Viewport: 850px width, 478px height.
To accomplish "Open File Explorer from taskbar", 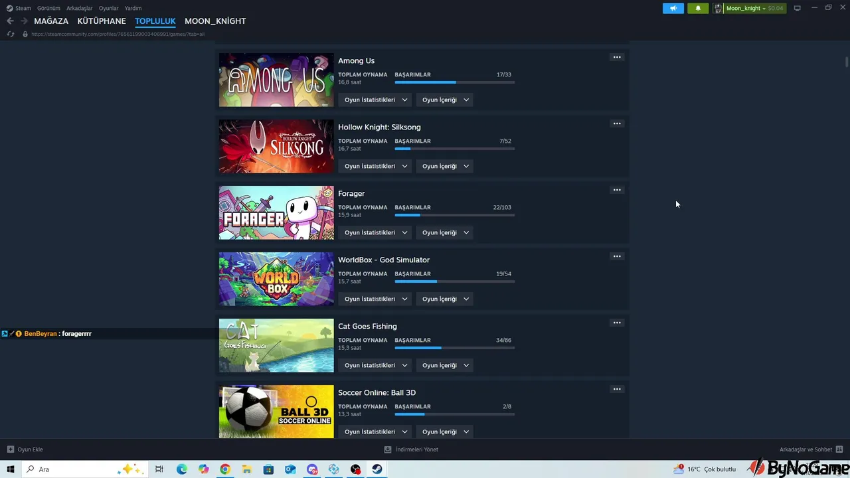I will click(x=246, y=469).
